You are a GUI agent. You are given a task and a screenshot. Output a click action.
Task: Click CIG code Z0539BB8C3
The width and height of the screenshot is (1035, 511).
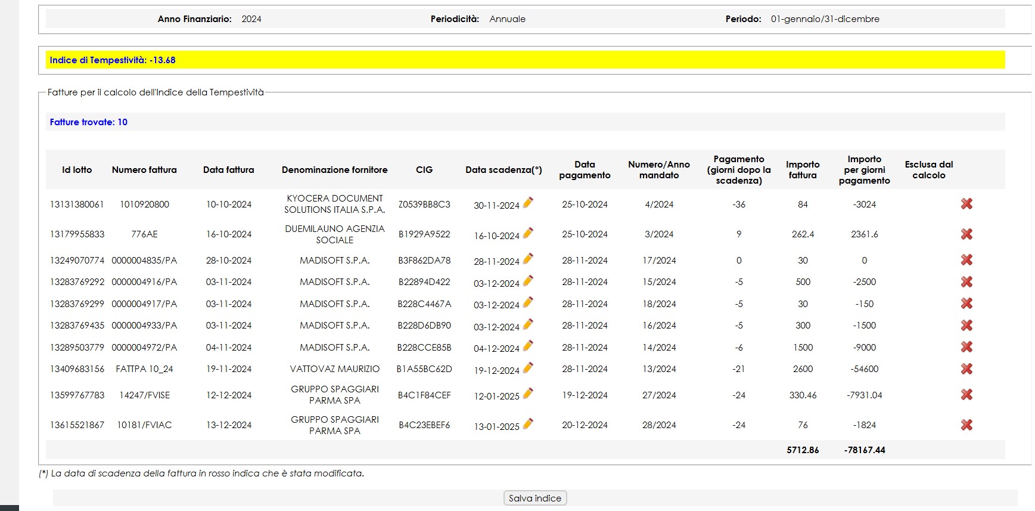424,205
